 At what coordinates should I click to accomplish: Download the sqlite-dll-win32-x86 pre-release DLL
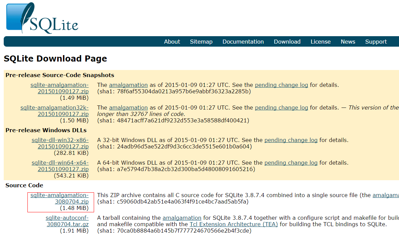point(60,143)
